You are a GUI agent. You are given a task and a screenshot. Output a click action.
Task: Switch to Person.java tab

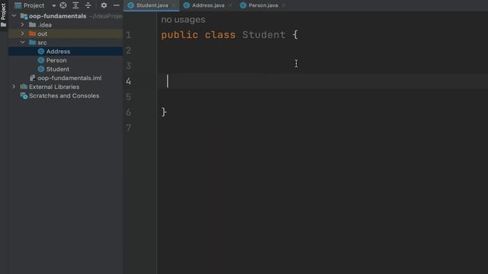click(x=263, y=5)
